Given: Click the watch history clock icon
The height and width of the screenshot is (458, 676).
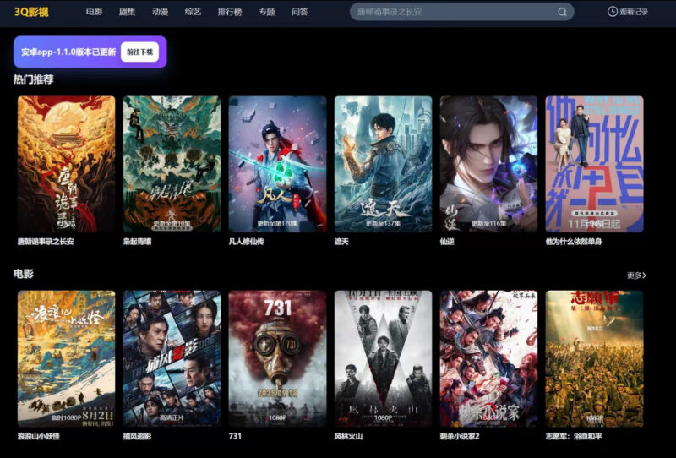Looking at the screenshot, I should 613,12.
